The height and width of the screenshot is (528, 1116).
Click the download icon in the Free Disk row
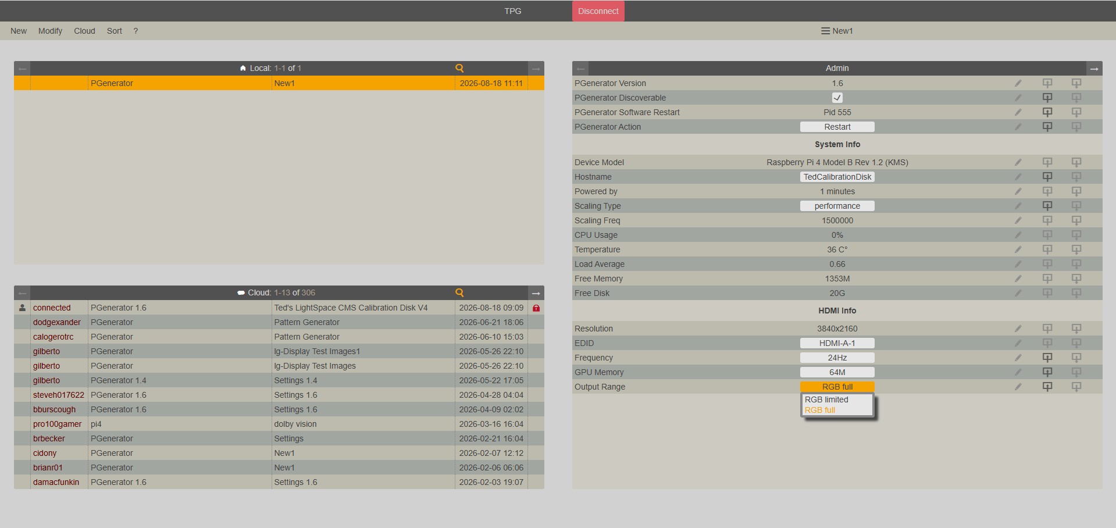pyautogui.click(x=1076, y=293)
